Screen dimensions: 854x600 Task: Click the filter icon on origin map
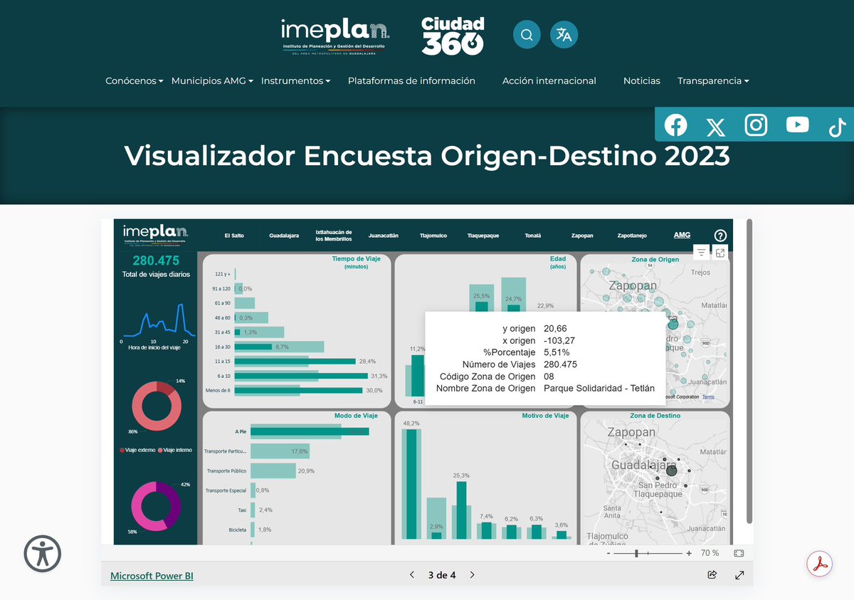coord(702,252)
